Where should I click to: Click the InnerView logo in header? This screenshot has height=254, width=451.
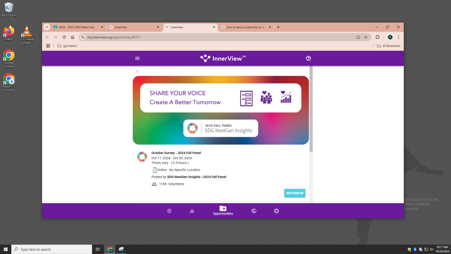coord(223,59)
